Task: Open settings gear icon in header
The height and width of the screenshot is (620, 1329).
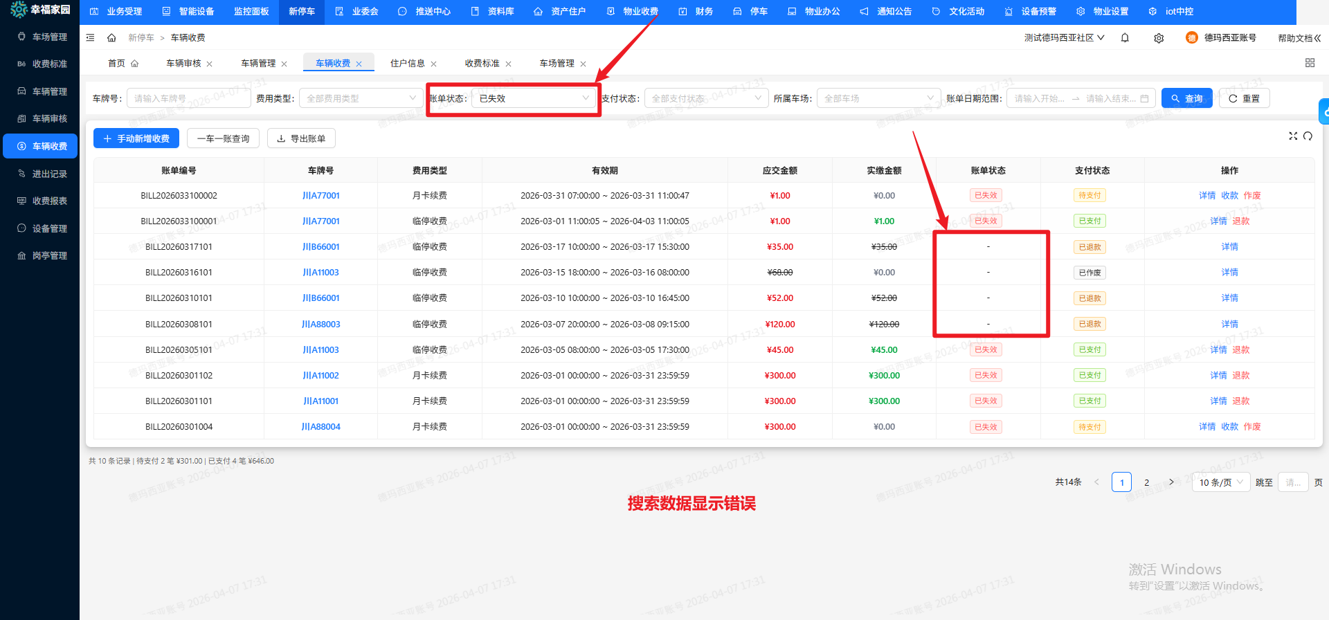Action: 1159,38
